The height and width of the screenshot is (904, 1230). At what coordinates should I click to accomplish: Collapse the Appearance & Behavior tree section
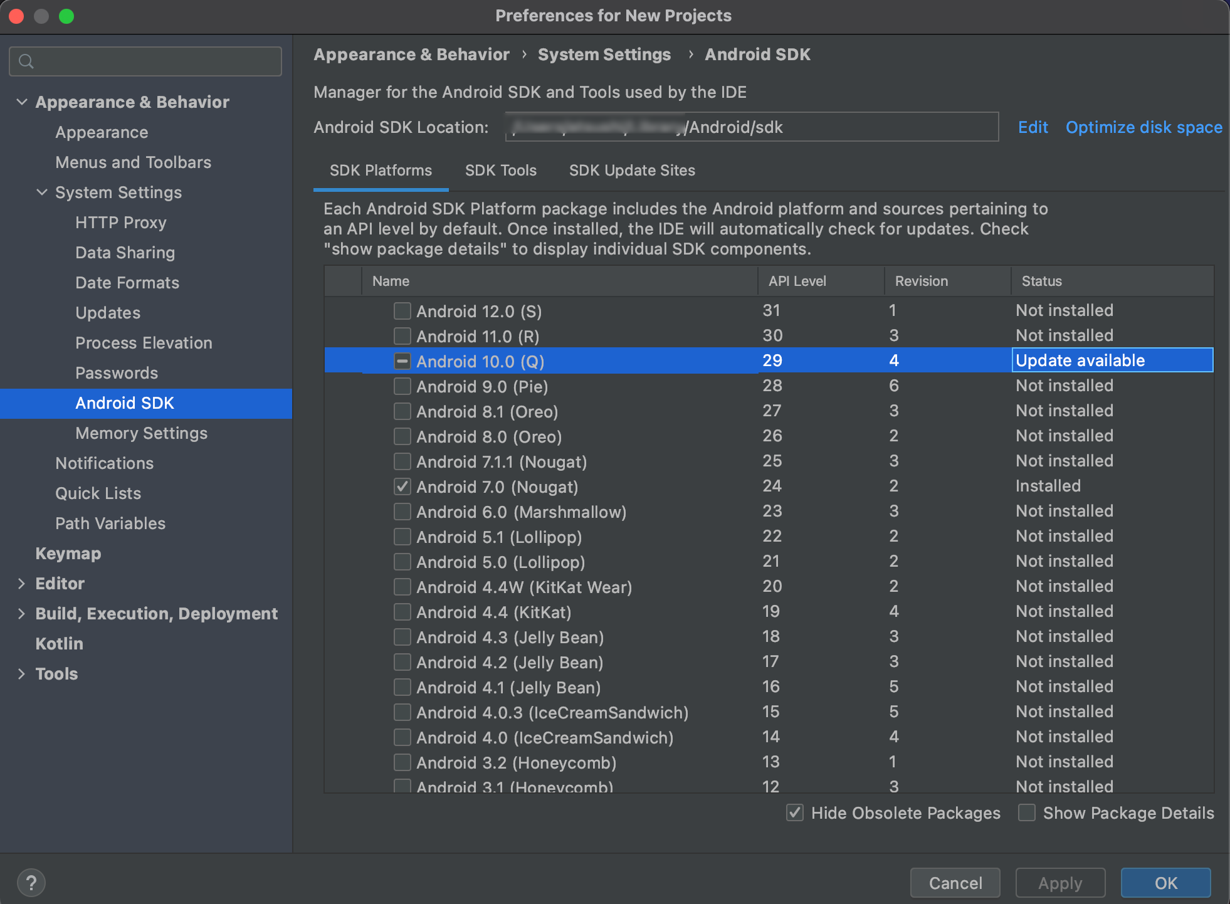22,102
